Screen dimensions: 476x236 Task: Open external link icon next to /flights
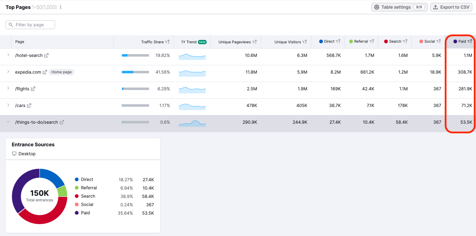click(33, 89)
